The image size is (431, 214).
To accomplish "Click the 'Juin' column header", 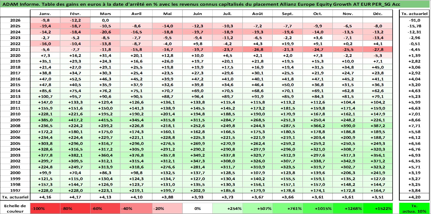I will [198, 14].
